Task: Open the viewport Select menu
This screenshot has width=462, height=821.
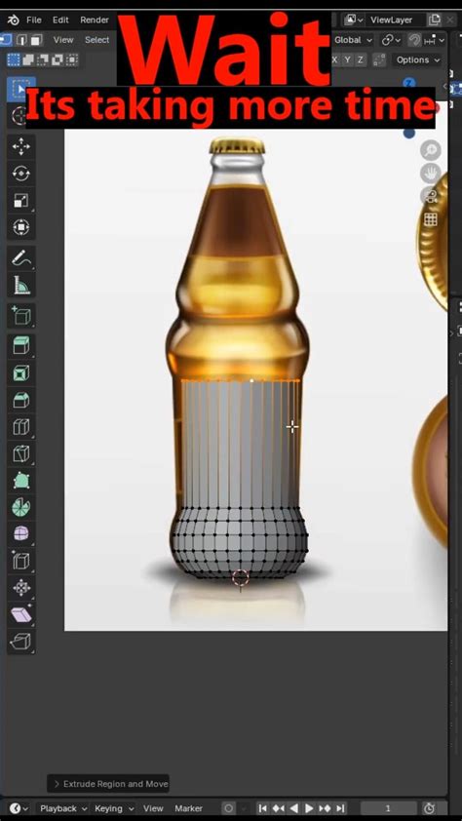Action: [97, 40]
